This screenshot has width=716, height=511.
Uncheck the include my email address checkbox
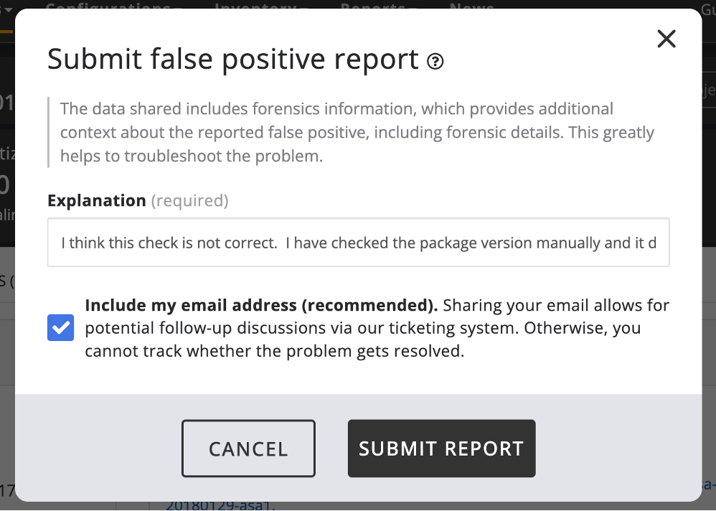(x=61, y=328)
